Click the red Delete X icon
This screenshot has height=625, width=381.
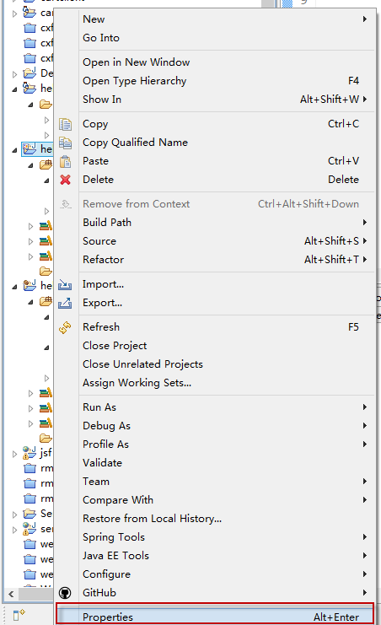pyautogui.click(x=66, y=180)
